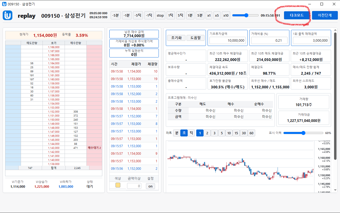The width and height of the screenshot is (340, 213).
Task: Select chart interval 15
Action: coord(236,133)
